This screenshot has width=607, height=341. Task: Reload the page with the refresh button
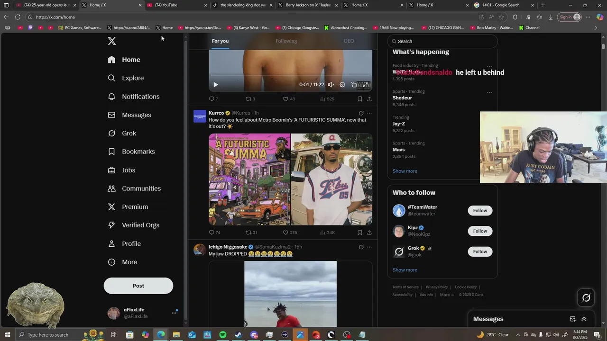coord(18,17)
